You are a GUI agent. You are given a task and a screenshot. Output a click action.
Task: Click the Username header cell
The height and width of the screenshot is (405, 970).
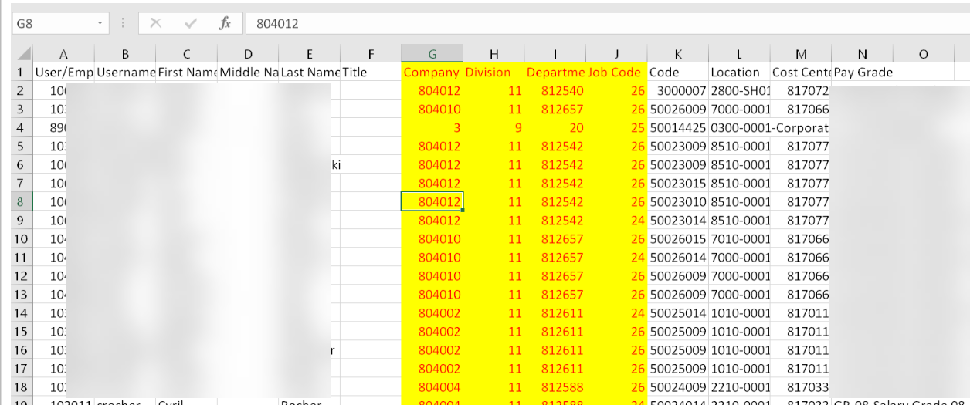coord(124,72)
